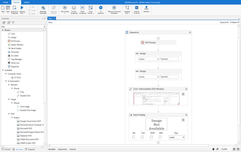Open hamburger menu on Click activity
241x152 pixels.
coord(183,94)
